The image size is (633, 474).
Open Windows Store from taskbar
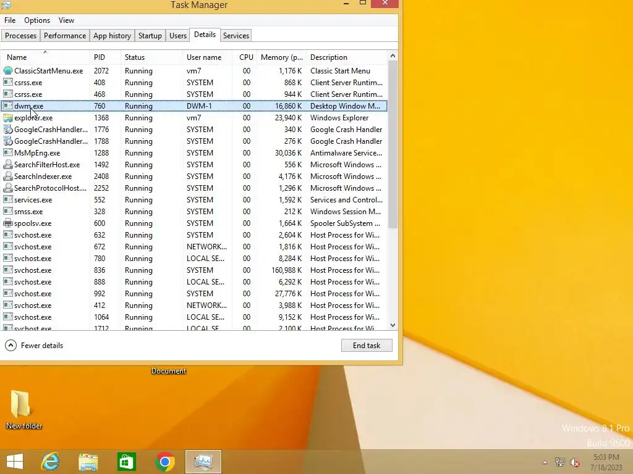tap(126, 462)
